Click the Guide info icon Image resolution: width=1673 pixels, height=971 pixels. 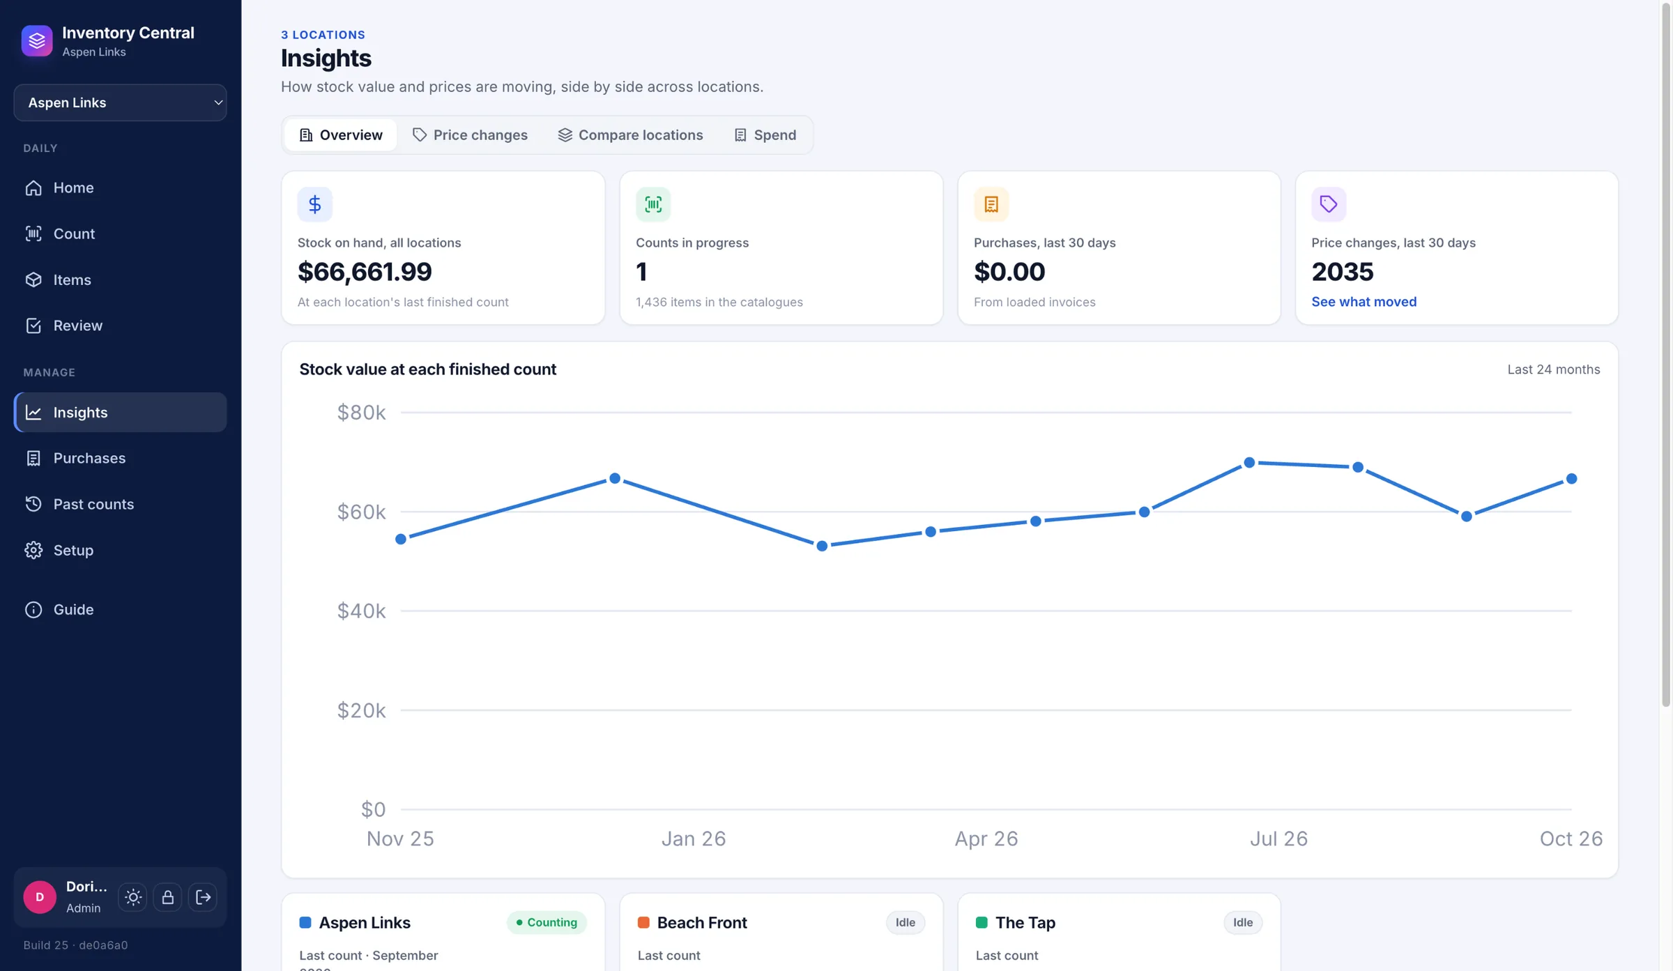coord(33,609)
